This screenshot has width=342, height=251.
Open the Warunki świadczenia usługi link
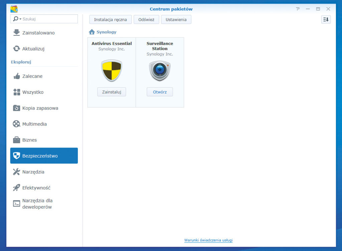[x=208, y=240]
